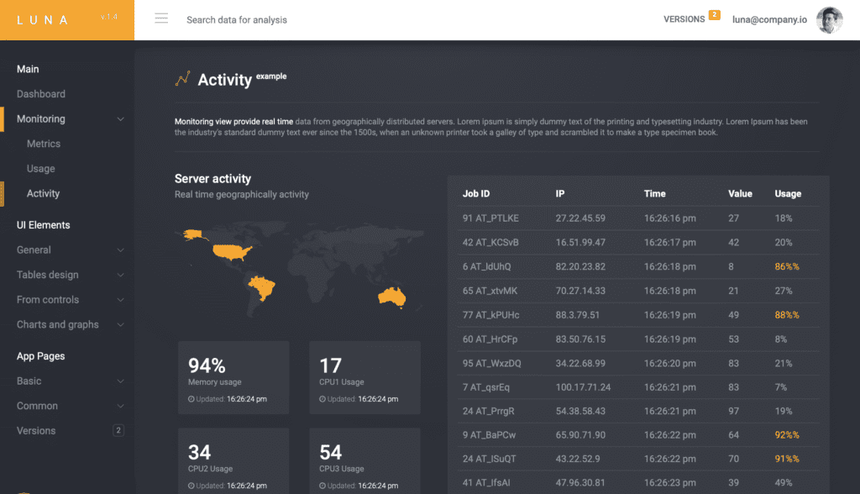
Task: Open the 17 CPU1 Usage card
Action: [364, 377]
